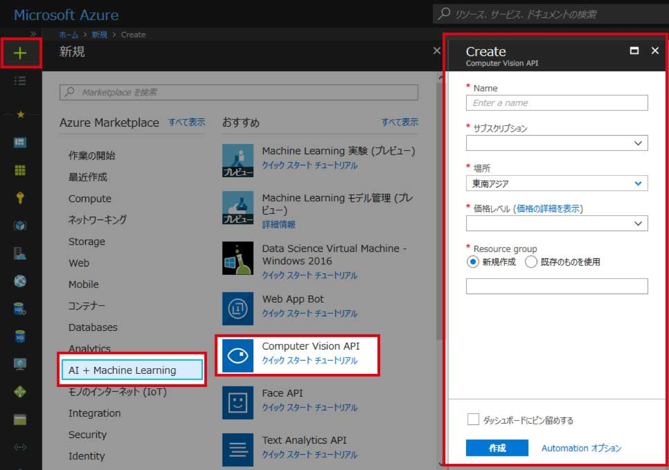The image size is (669, 470).
Task: Click the yellow key subscriptions icon
Action: pos(20,198)
